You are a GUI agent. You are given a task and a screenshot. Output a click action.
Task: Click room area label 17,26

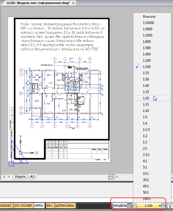[x=51, y=83]
